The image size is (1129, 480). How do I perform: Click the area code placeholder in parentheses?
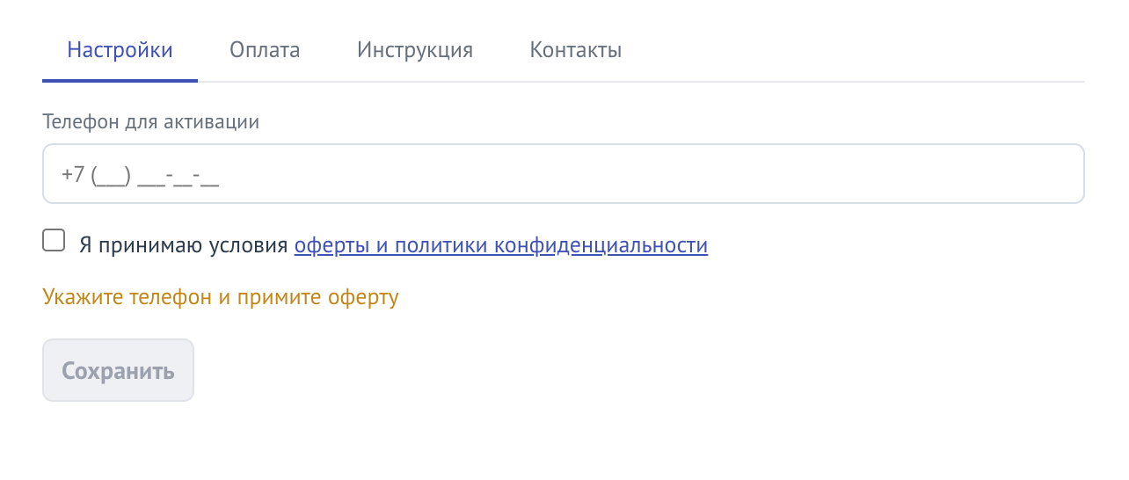111,175
